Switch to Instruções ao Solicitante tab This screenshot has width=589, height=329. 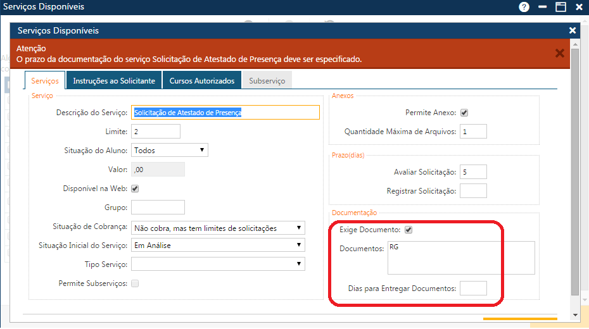[114, 81]
